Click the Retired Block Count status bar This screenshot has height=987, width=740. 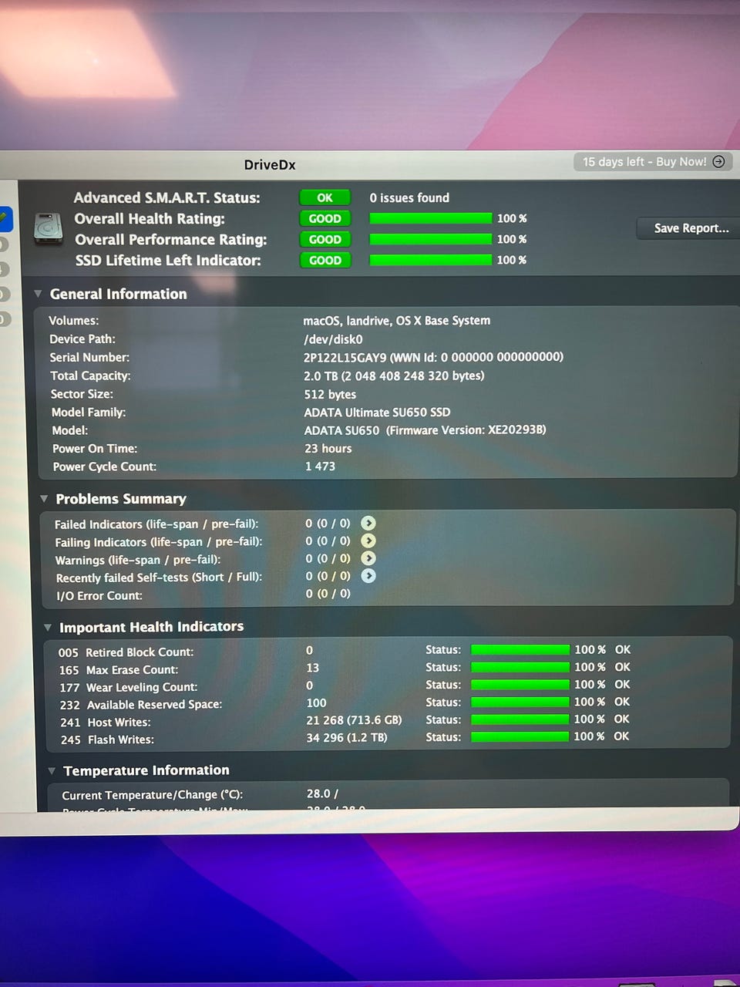[520, 650]
